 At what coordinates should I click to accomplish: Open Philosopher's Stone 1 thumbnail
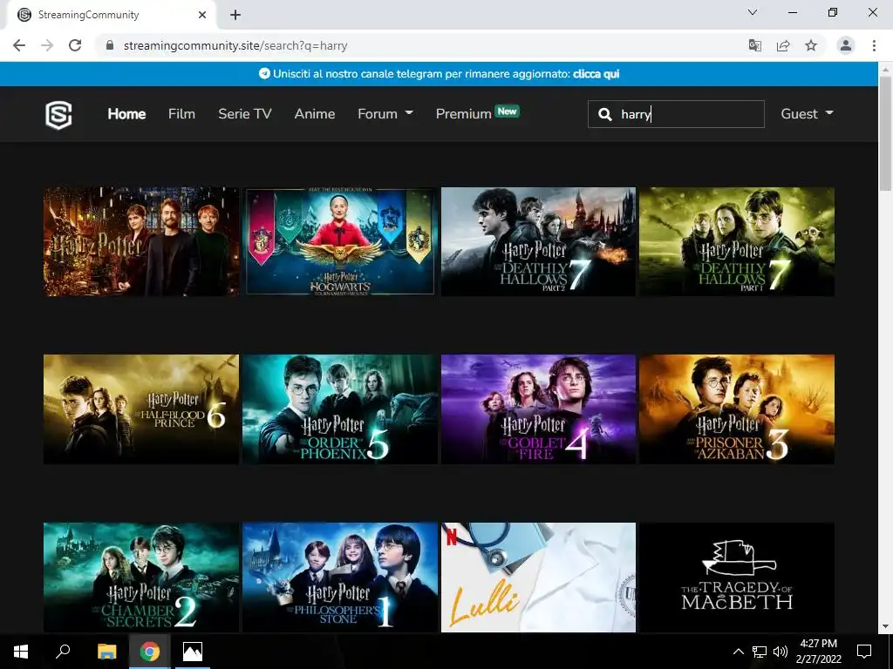pyautogui.click(x=340, y=577)
